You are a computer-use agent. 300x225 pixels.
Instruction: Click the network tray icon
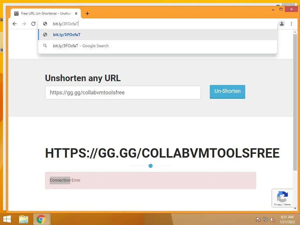tap(265, 219)
